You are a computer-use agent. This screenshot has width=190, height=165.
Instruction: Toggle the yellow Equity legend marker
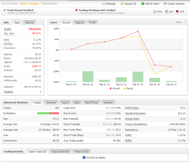pos(125,88)
